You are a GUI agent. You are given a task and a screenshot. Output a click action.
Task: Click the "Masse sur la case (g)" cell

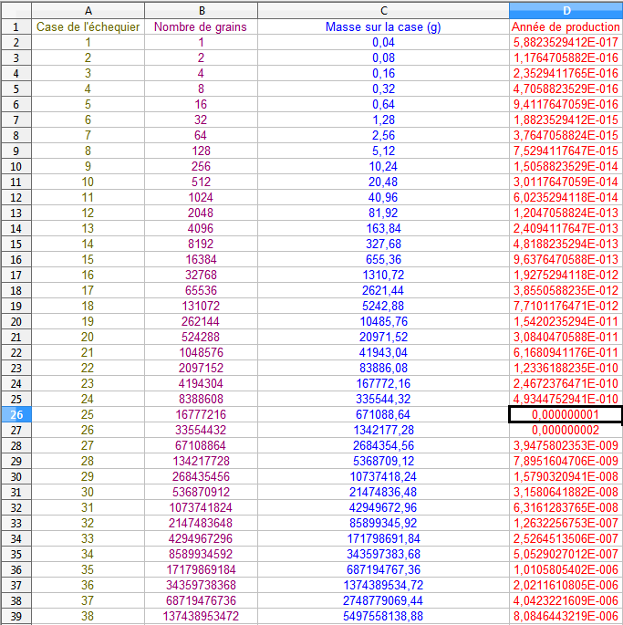click(x=383, y=26)
